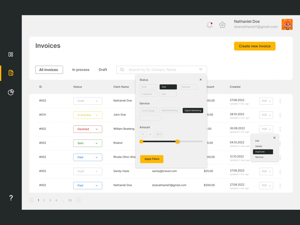The width and height of the screenshot is (300, 225).
Task: Click the left Amount slider handle
Action: pos(141,141)
